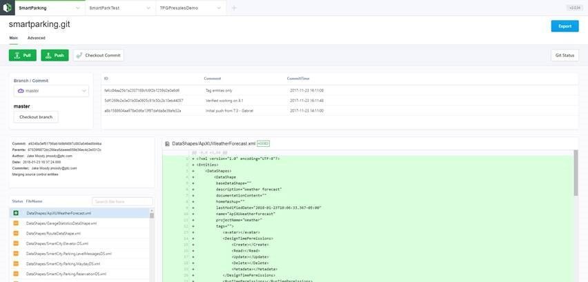The width and height of the screenshot is (588, 282).
Task: Open the master branch dropdown
Action: coord(51,90)
